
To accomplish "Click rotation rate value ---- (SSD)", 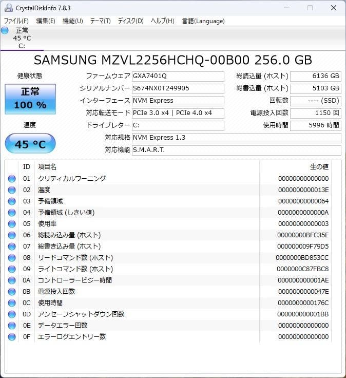I will tap(316, 101).
